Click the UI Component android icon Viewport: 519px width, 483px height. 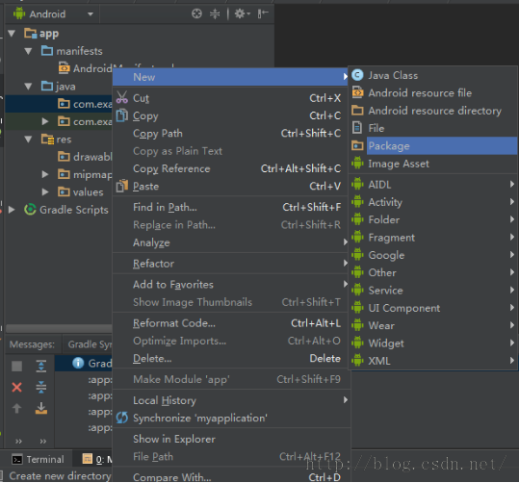pos(357,308)
